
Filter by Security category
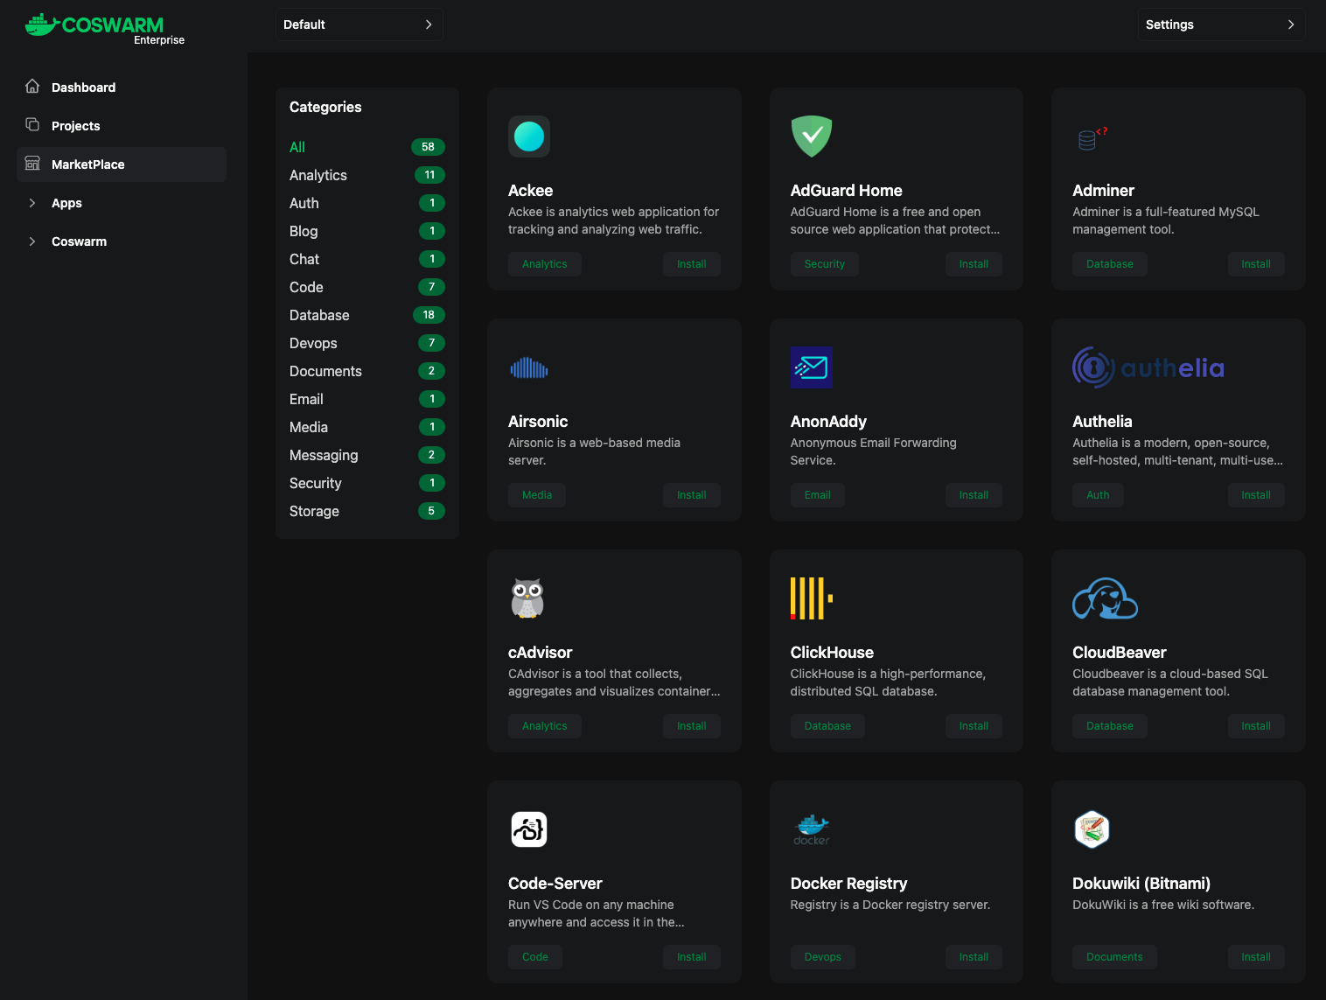[367, 483]
